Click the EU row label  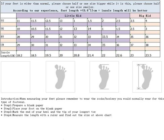point(8,36)
